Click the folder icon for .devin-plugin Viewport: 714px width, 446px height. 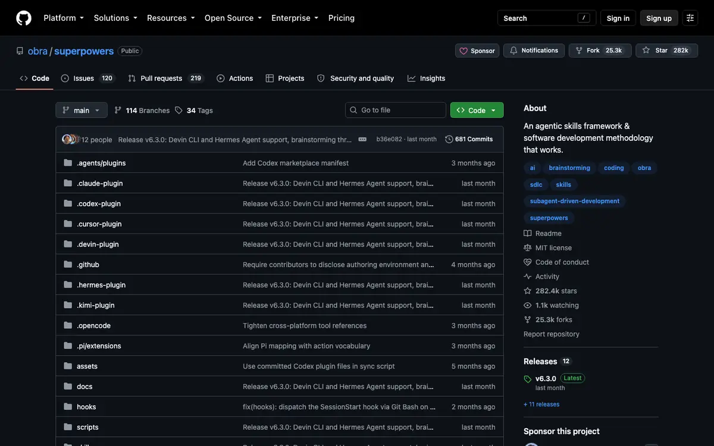click(x=68, y=244)
